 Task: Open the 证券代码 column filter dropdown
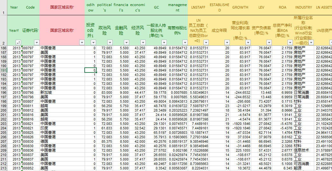[37, 43]
